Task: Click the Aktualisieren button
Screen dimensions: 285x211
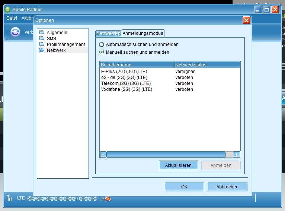Action: coord(178,165)
